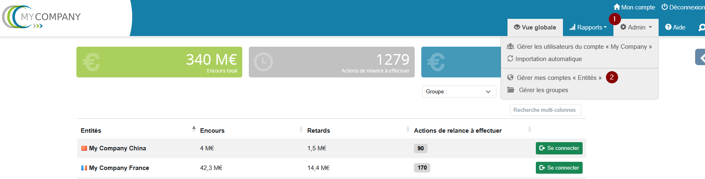705x179 pixels.
Task: Click the Recherche multi-colonnes search field
Action: pyautogui.click(x=545, y=110)
